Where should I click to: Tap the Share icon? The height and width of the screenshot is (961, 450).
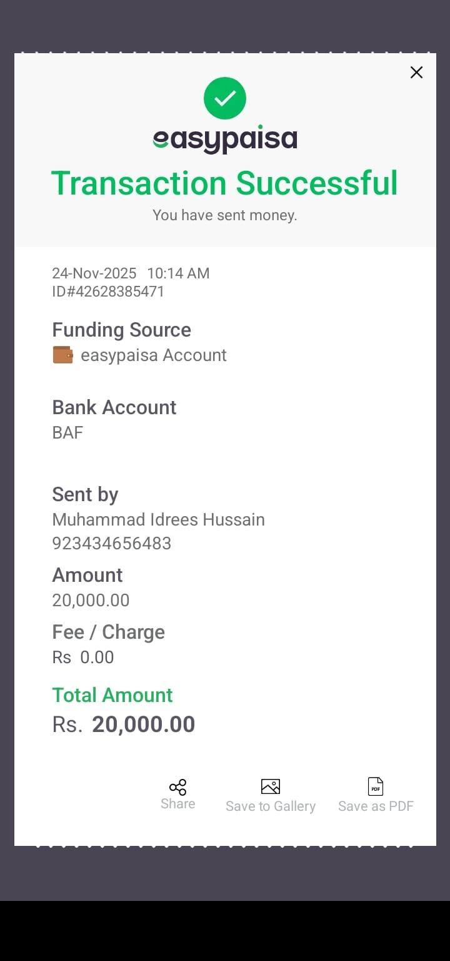[x=177, y=787]
